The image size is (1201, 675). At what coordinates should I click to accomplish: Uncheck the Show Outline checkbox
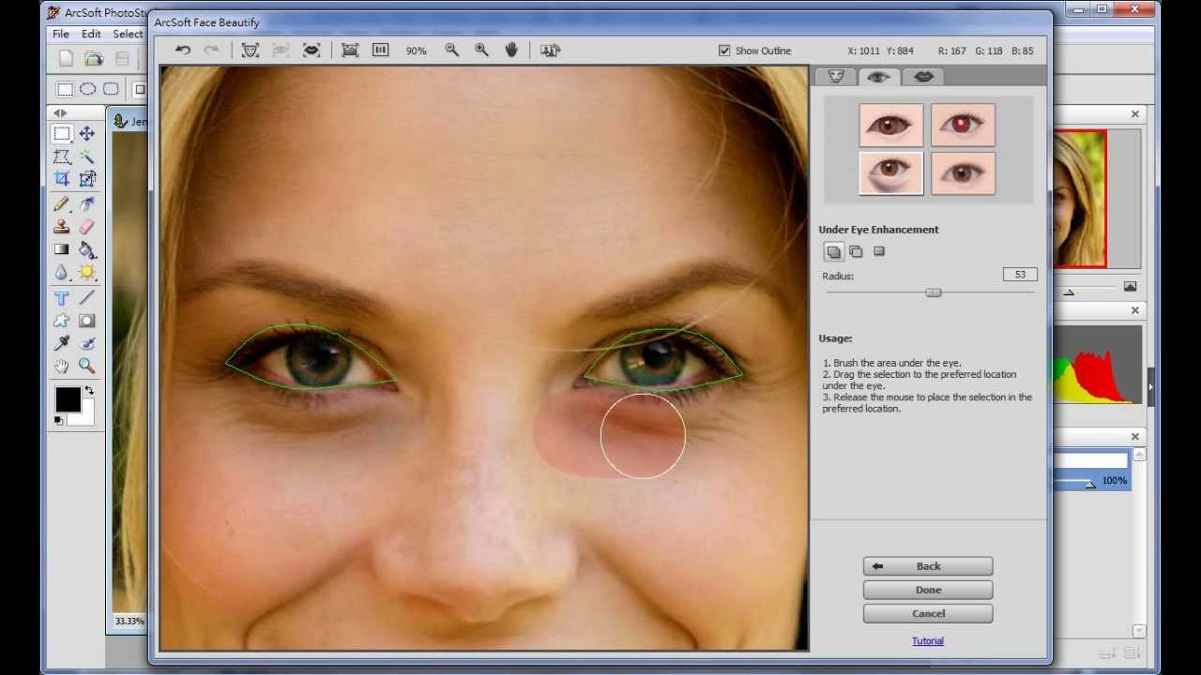tap(724, 51)
